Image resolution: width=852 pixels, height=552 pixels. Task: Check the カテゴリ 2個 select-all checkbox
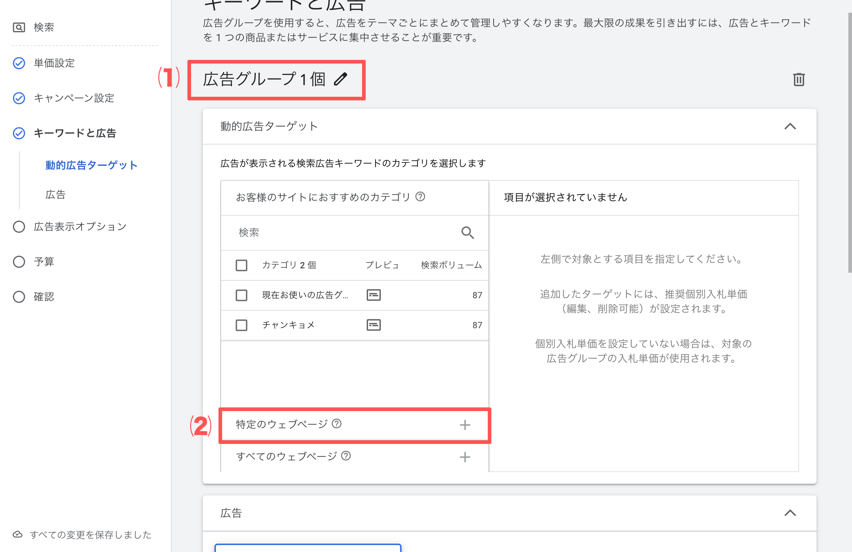241,265
